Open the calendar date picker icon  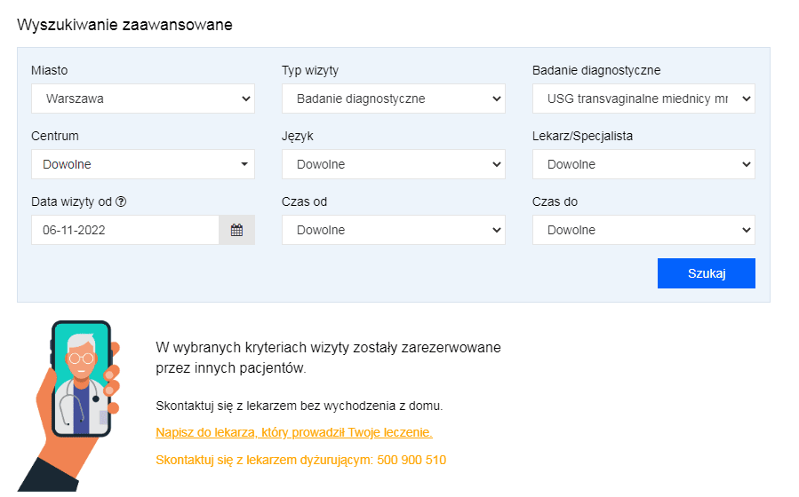[236, 230]
